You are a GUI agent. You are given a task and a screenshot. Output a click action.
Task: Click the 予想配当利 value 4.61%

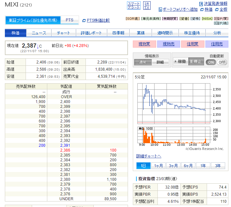click(173, 201)
